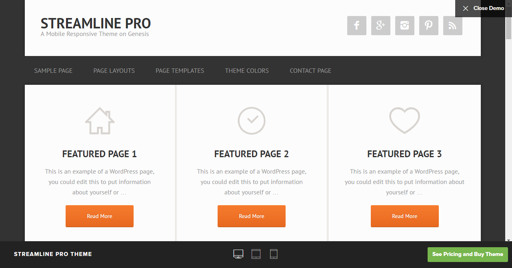The height and width of the screenshot is (268, 512).
Task: Switch to landscape tablet preview icon
Action: (256, 254)
